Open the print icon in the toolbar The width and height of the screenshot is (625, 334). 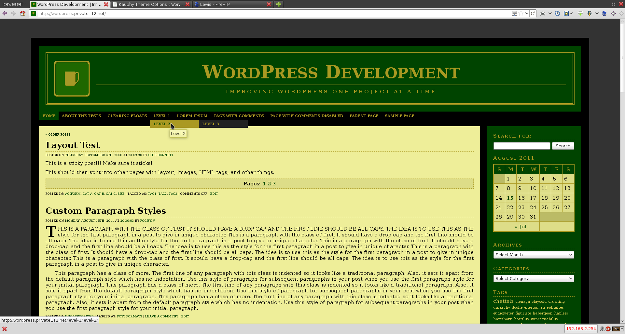pos(543,13)
